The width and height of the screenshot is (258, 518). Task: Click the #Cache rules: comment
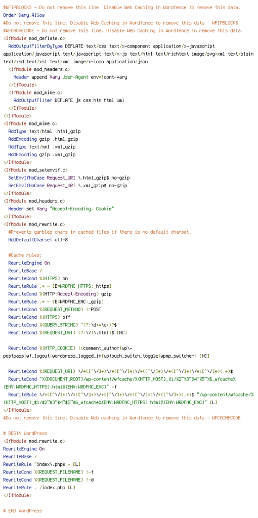click(25, 255)
